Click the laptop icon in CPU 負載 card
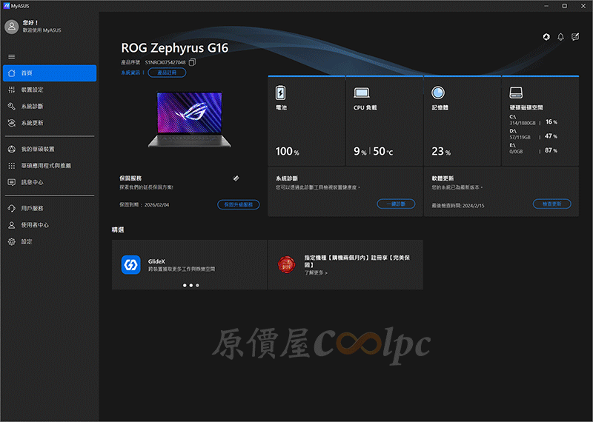Viewport: 593px width, 422px height. (362, 93)
